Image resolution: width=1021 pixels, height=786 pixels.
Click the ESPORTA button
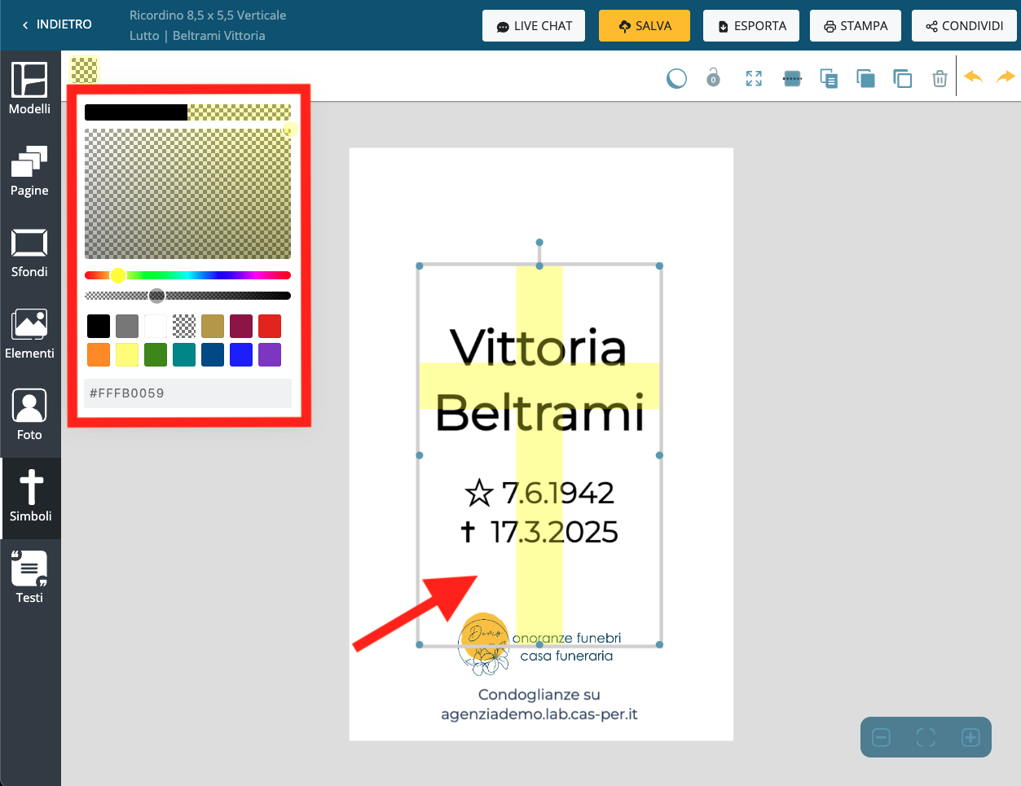pyautogui.click(x=750, y=26)
